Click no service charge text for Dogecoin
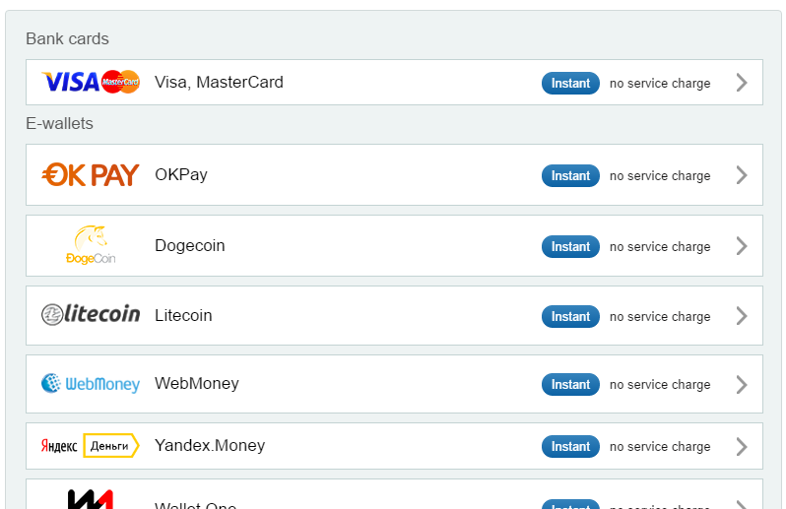786x509 pixels. click(x=660, y=247)
